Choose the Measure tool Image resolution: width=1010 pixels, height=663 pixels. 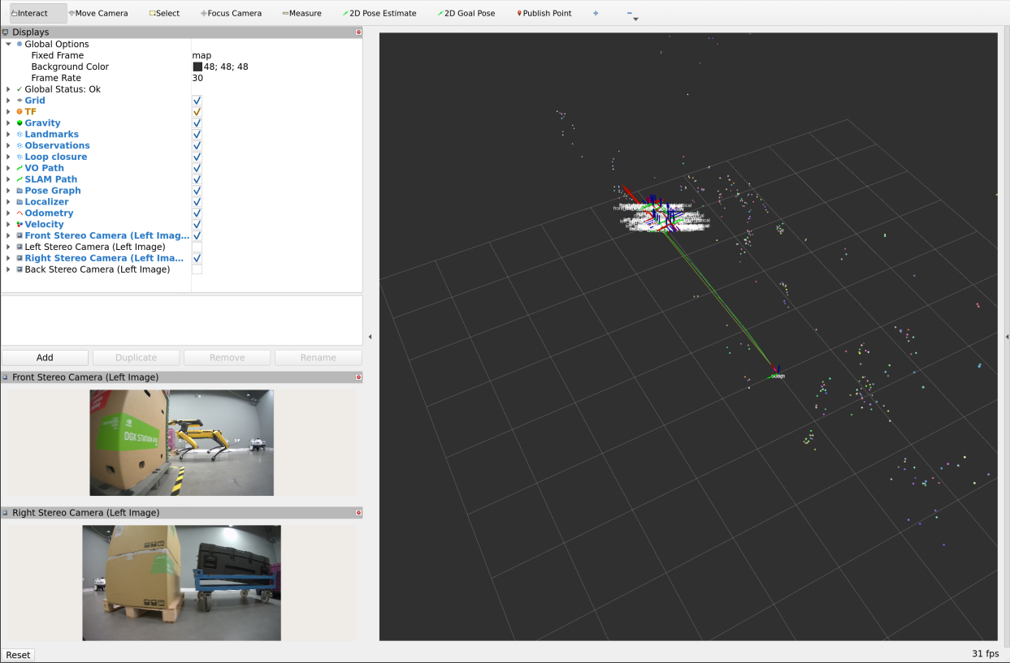(x=301, y=13)
